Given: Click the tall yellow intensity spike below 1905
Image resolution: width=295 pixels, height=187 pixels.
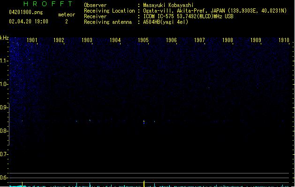Looking at the screenshot, I should (x=144, y=184).
